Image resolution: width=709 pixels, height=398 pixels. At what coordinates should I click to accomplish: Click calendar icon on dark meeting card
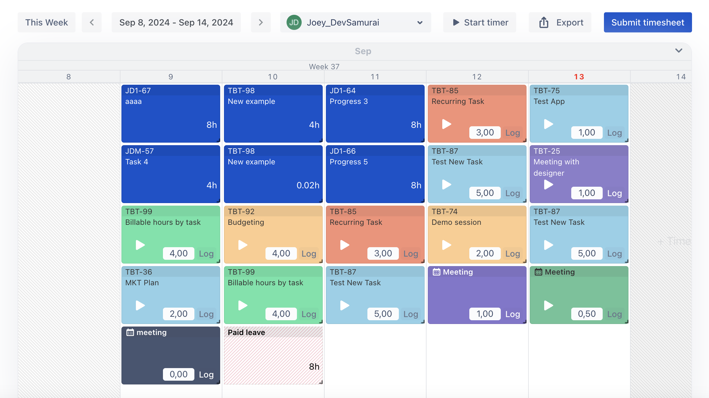130,333
